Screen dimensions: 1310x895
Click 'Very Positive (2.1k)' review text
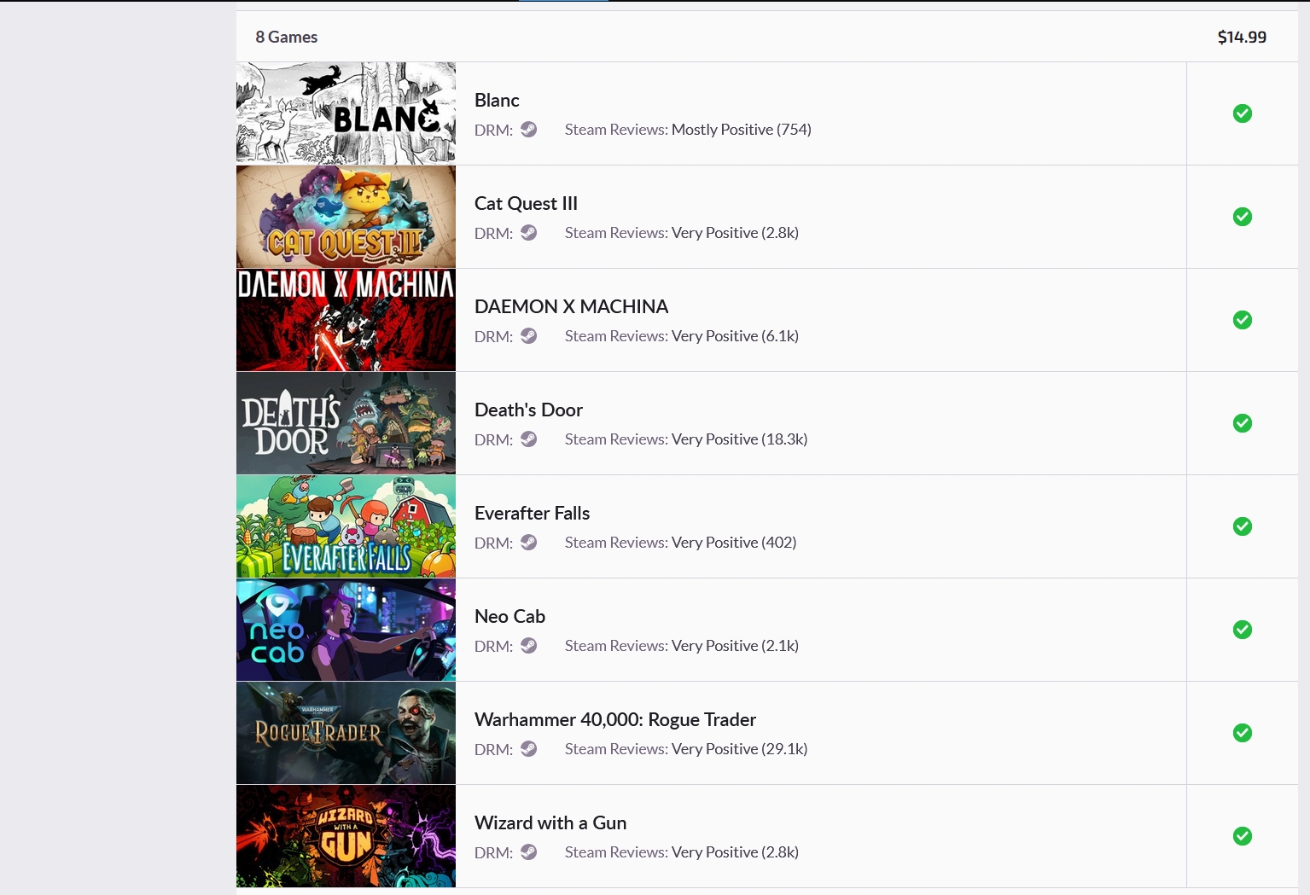(735, 646)
